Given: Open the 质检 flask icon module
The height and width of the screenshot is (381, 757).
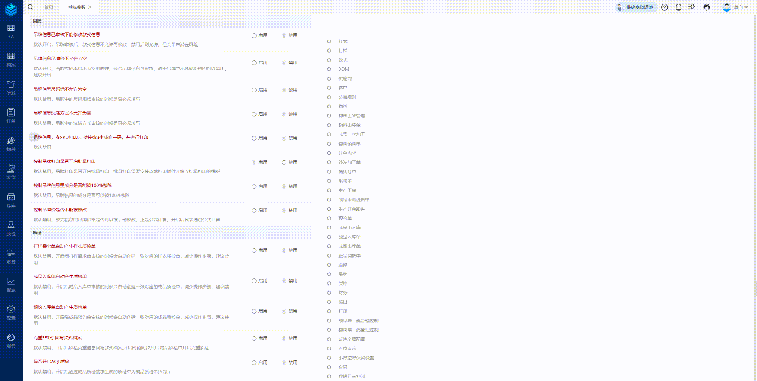Looking at the screenshot, I should pyautogui.click(x=11, y=228).
